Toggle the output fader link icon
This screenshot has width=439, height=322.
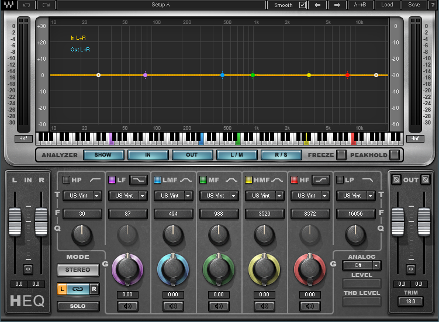point(411,269)
